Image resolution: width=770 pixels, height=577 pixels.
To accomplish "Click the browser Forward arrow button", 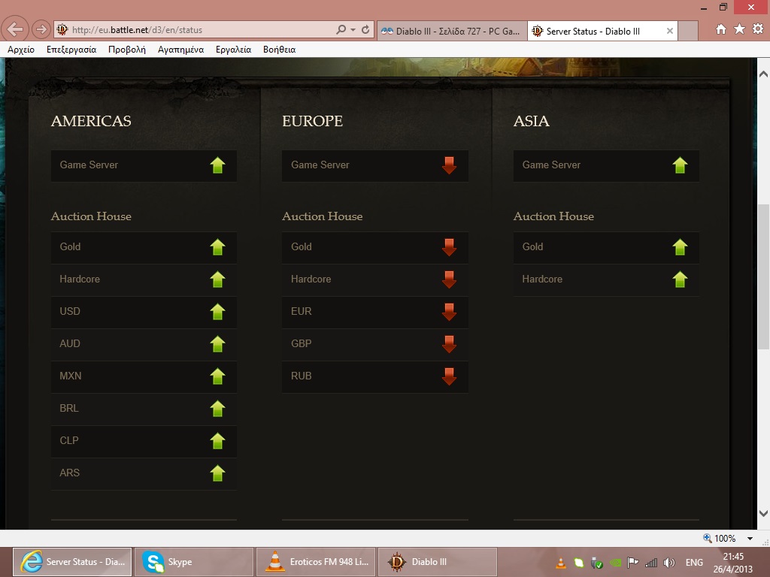I will 41,29.
